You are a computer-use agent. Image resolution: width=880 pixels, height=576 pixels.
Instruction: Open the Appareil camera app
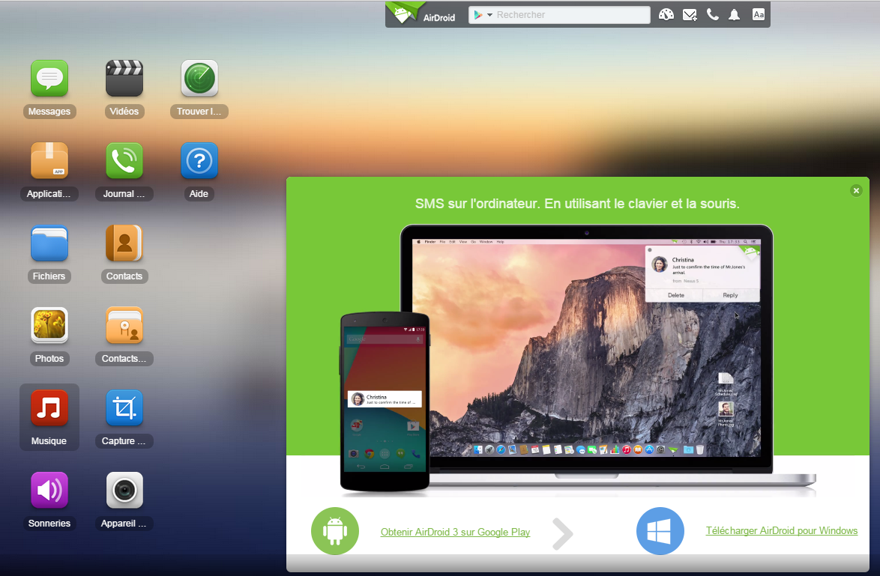point(124,491)
